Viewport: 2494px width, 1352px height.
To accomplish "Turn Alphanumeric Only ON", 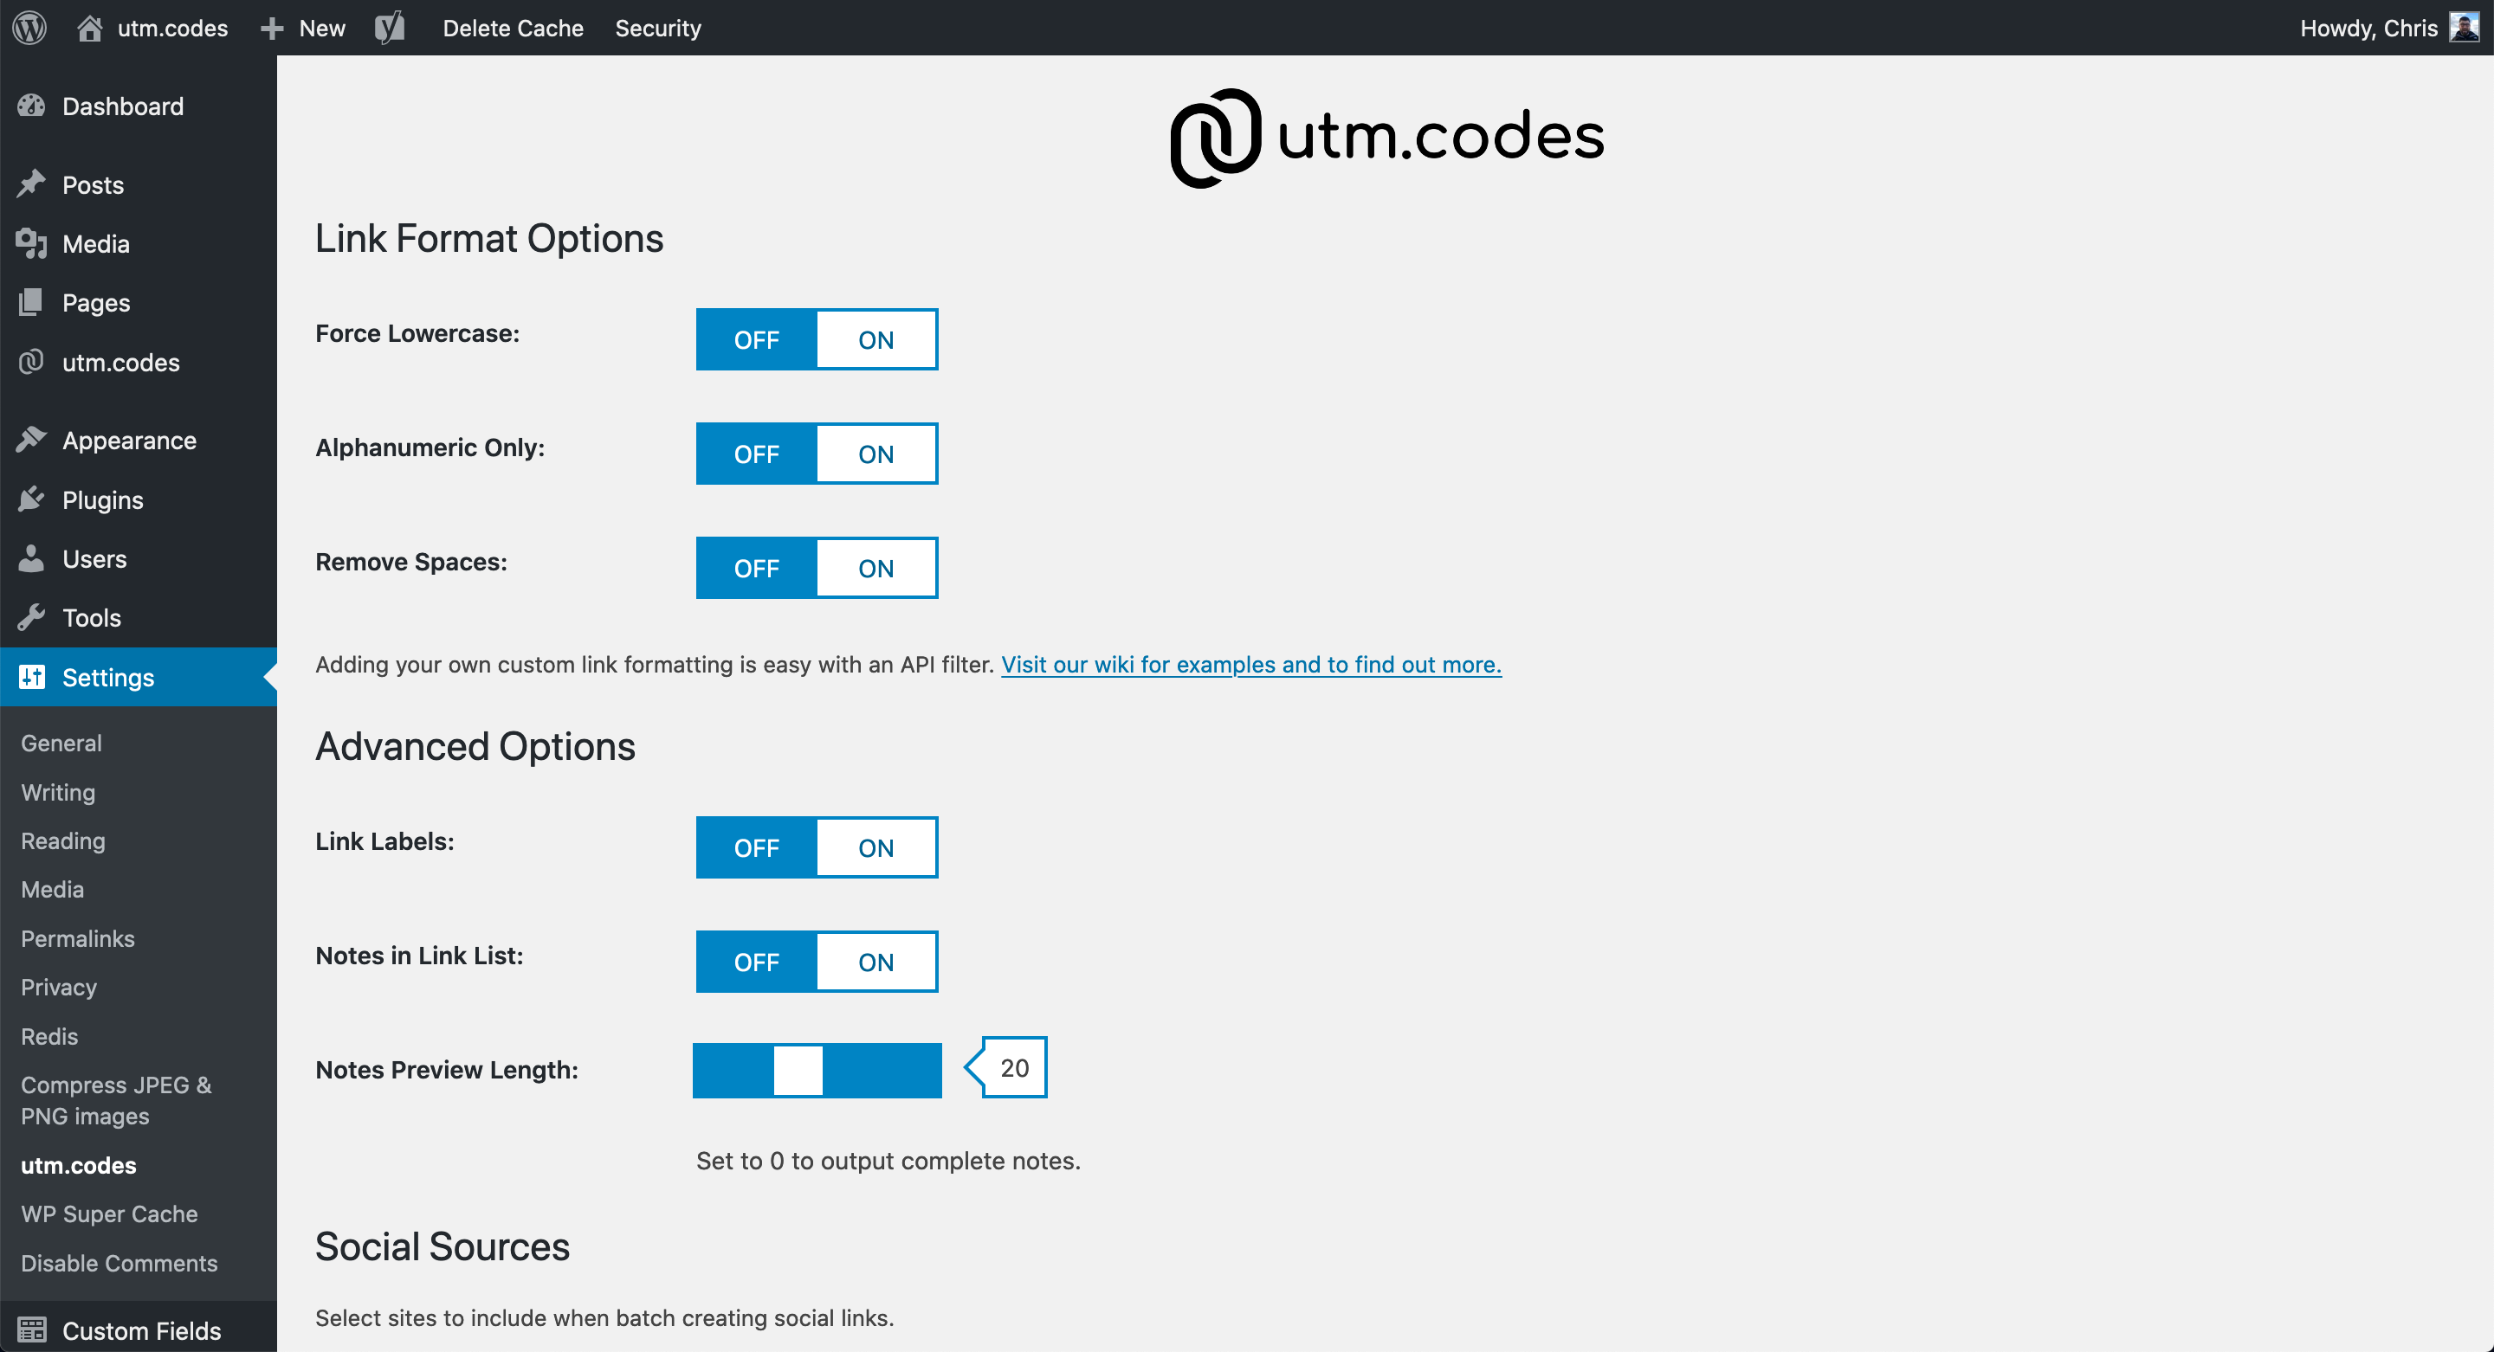I will pos(875,454).
